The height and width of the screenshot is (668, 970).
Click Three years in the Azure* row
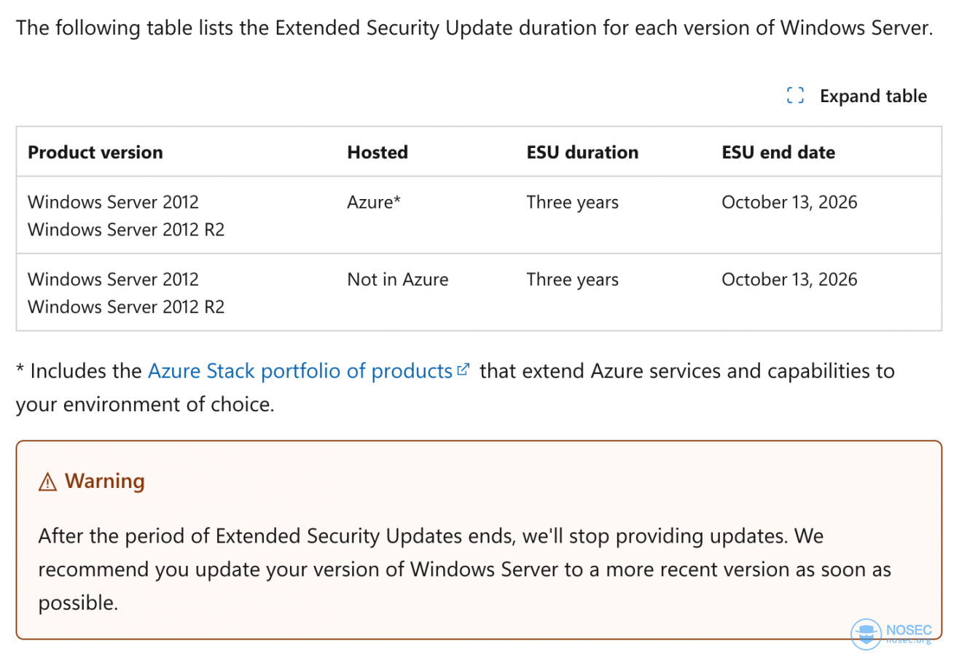pos(573,202)
